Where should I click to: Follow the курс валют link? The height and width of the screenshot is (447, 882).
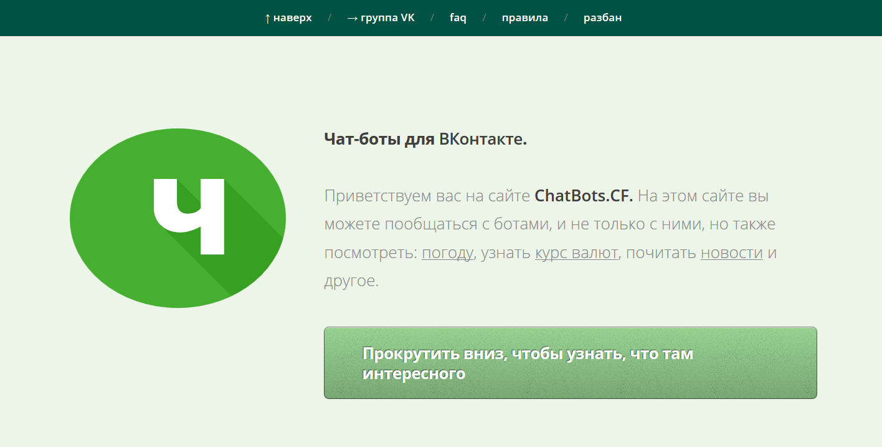[x=576, y=253]
